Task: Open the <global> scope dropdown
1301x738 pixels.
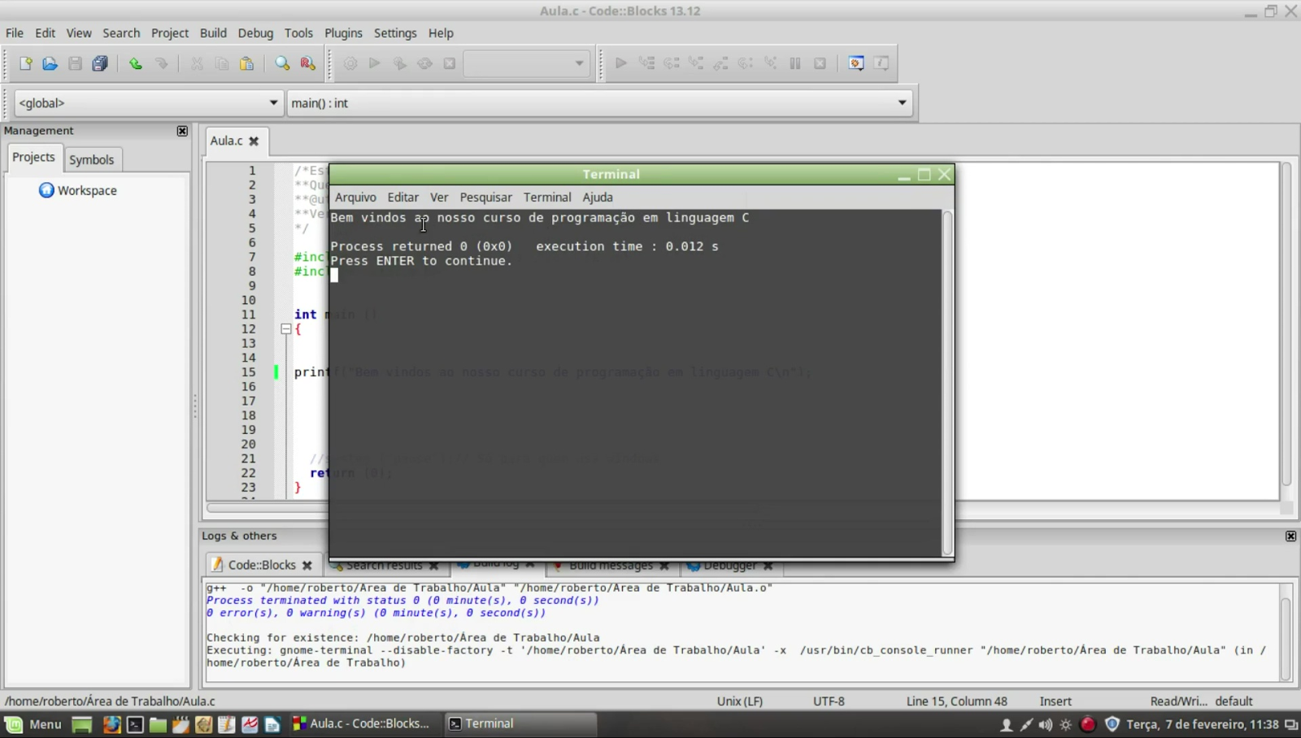Action: pyautogui.click(x=148, y=103)
